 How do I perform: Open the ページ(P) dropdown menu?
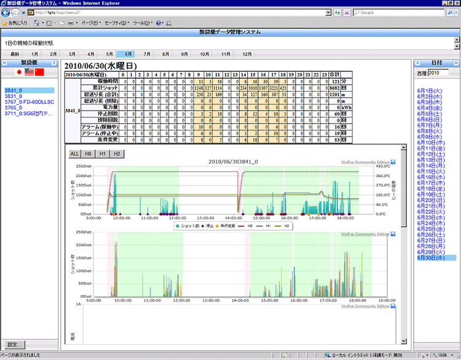pos(91,23)
